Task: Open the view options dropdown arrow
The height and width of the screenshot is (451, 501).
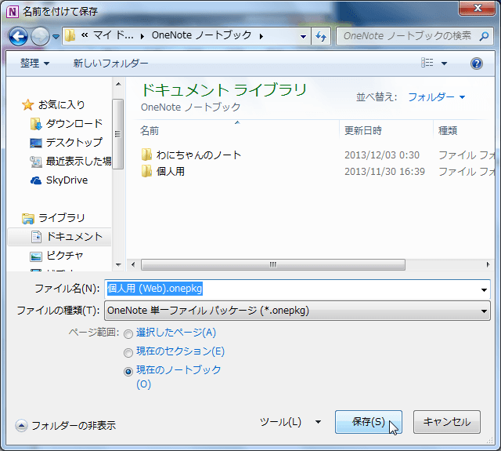Action: (x=444, y=64)
